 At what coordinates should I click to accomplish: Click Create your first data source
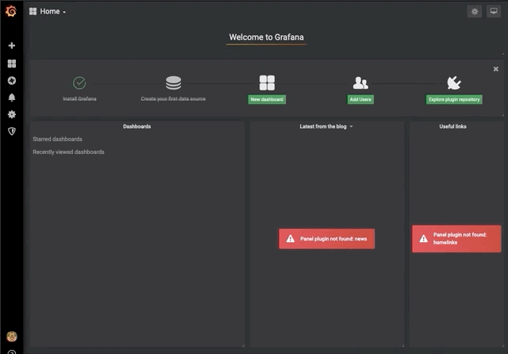[173, 98]
